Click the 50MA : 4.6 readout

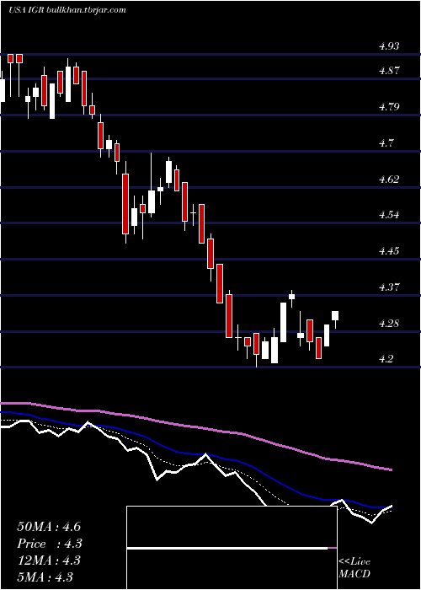pyautogui.click(x=49, y=527)
